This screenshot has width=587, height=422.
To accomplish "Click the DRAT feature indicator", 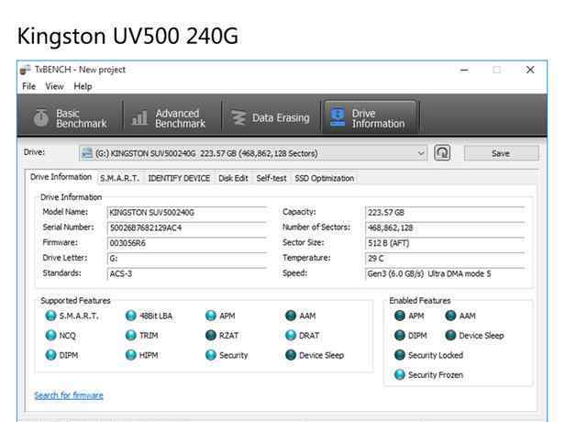I will tap(291, 335).
